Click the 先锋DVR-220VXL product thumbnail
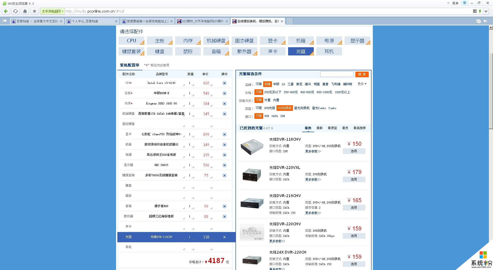The height and width of the screenshot is (270, 493). click(x=252, y=175)
